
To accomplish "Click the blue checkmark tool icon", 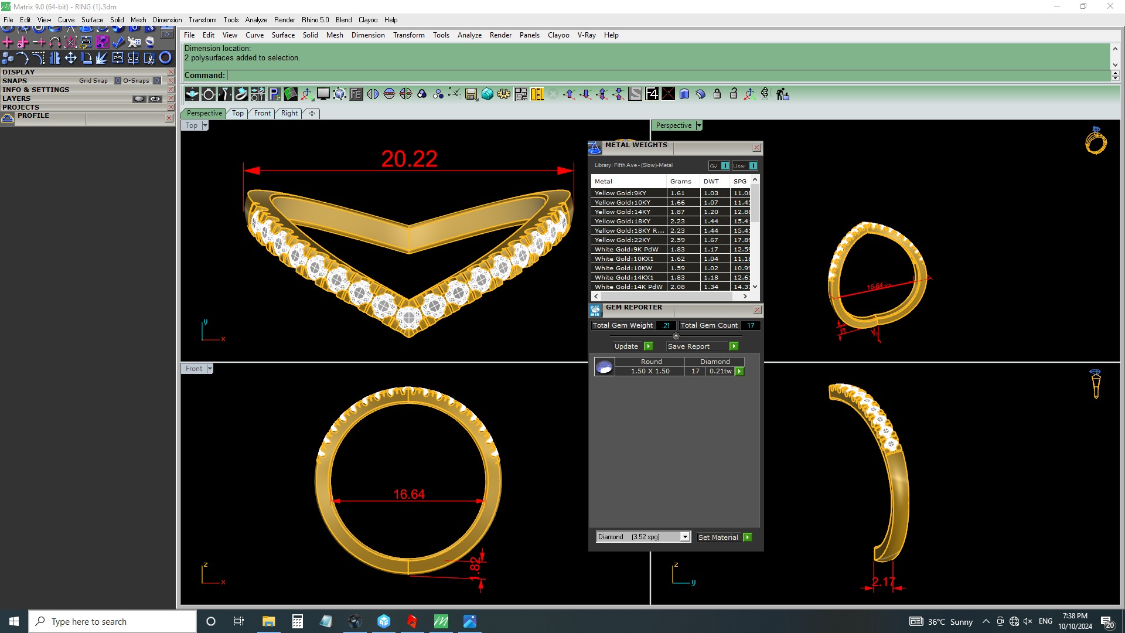I will 118,42.
